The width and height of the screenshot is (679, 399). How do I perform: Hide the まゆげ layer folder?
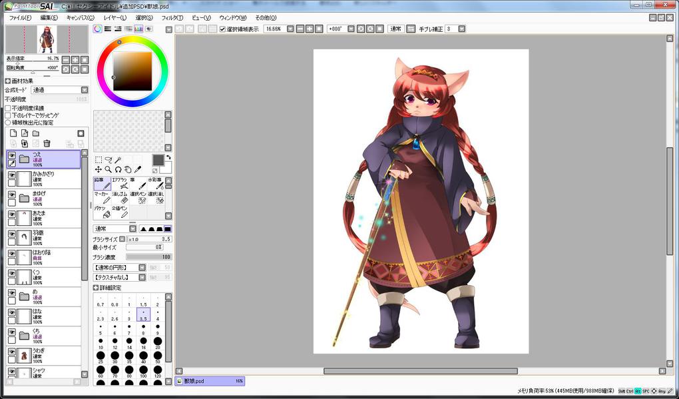(x=12, y=195)
